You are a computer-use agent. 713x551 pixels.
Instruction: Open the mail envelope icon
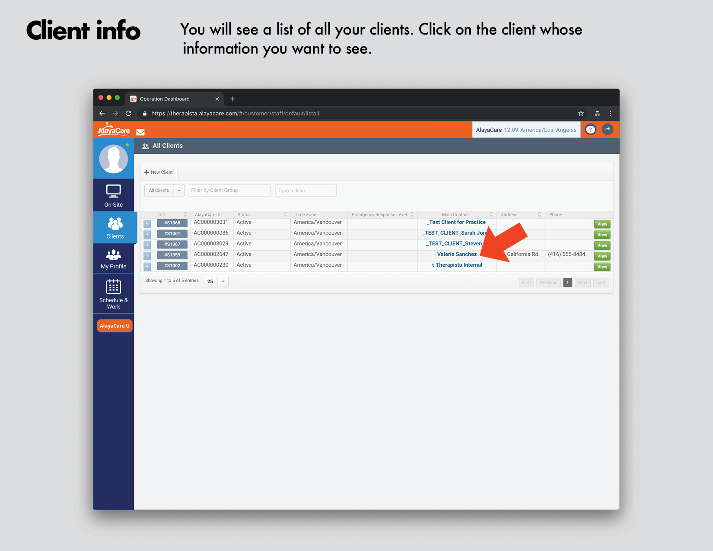(x=140, y=132)
